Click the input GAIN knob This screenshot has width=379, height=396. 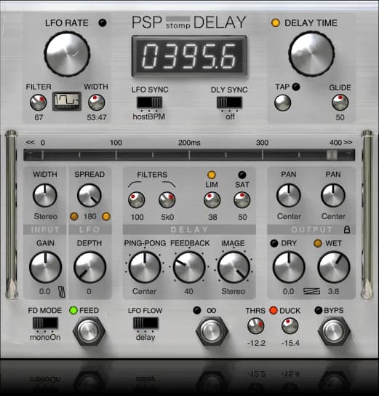pyautogui.click(x=45, y=267)
